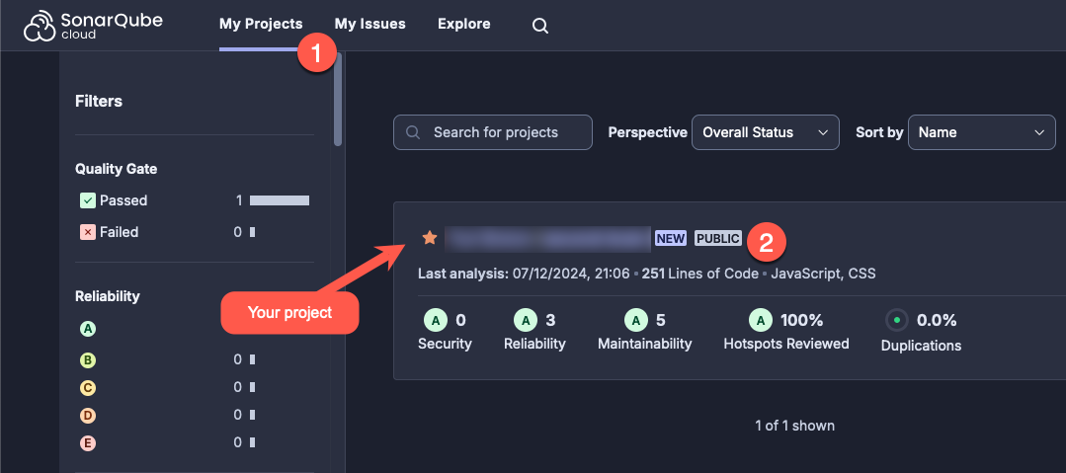
Task: Select Reliability rating A filter badge
Action: pos(87,329)
